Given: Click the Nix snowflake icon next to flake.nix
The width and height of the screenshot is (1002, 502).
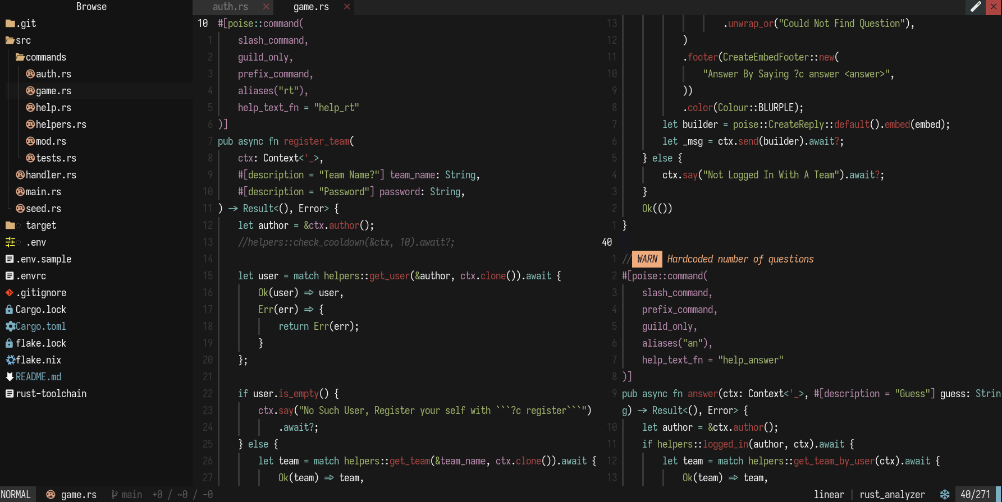Looking at the screenshot, I should tap(10, 360).
